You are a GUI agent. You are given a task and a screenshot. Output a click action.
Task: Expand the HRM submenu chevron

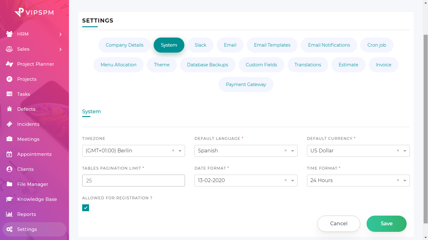click(x=61, y=34)
